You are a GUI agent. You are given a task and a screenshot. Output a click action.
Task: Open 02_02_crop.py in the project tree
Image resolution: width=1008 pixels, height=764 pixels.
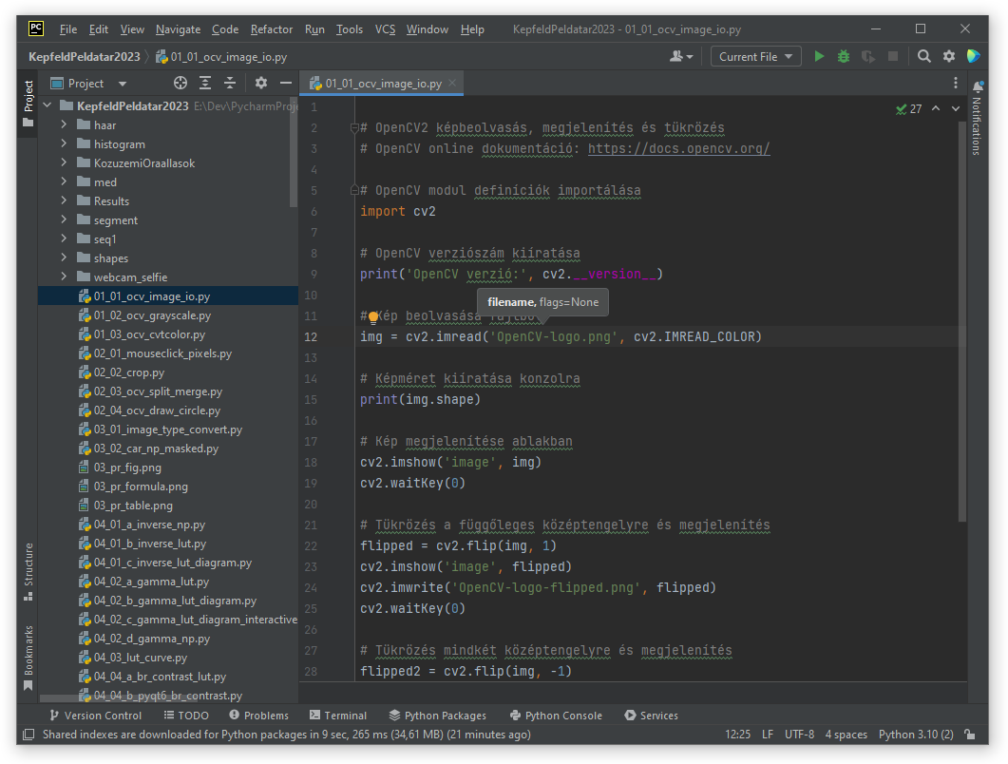coord(128,372)
